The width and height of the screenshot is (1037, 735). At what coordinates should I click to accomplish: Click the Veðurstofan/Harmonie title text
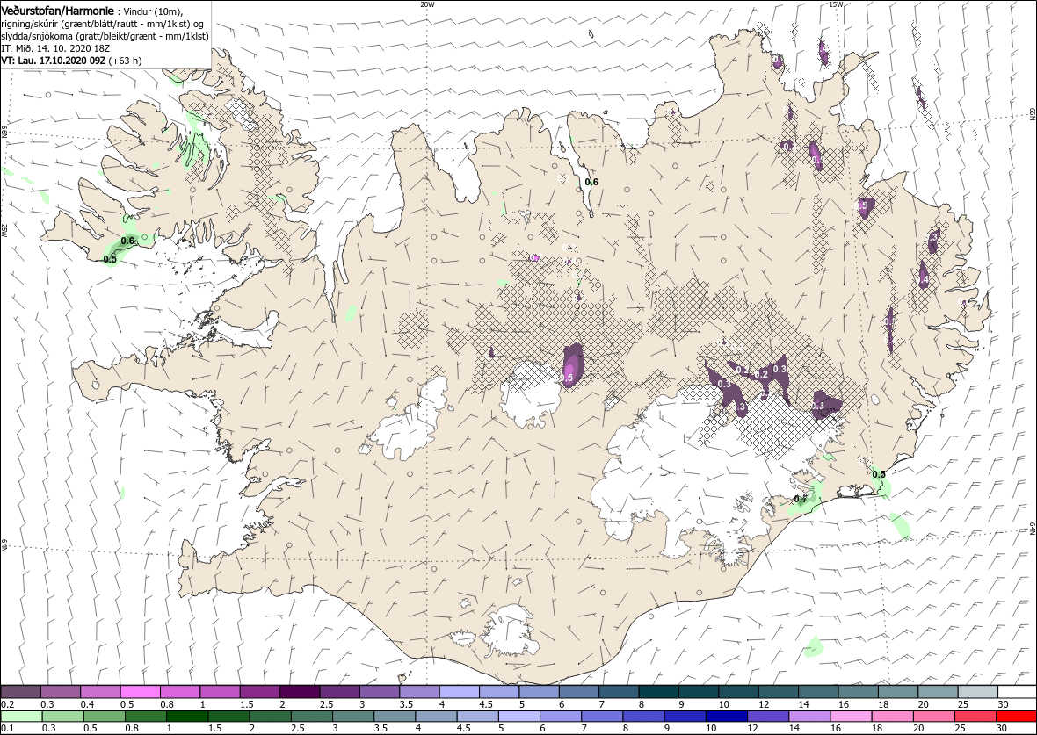(x=57, y=11)
